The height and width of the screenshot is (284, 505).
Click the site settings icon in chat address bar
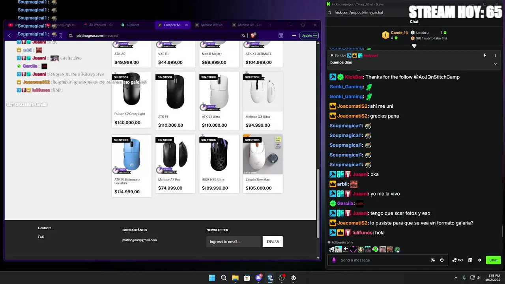pos(330,12)
